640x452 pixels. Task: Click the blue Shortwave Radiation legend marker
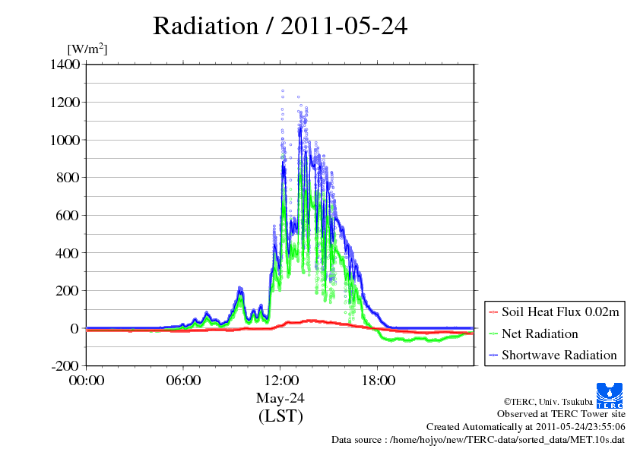click(493, 356)
